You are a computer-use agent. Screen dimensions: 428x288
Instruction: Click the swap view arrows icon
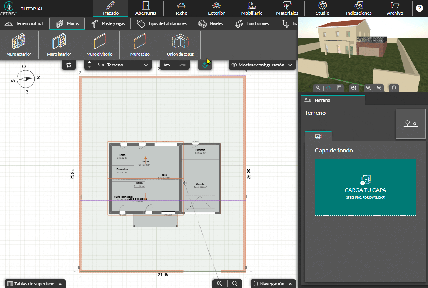coord(69,65)
